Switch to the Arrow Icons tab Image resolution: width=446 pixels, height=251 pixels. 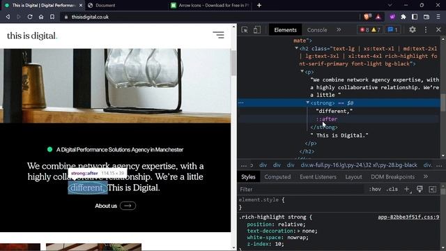(210, 6)
